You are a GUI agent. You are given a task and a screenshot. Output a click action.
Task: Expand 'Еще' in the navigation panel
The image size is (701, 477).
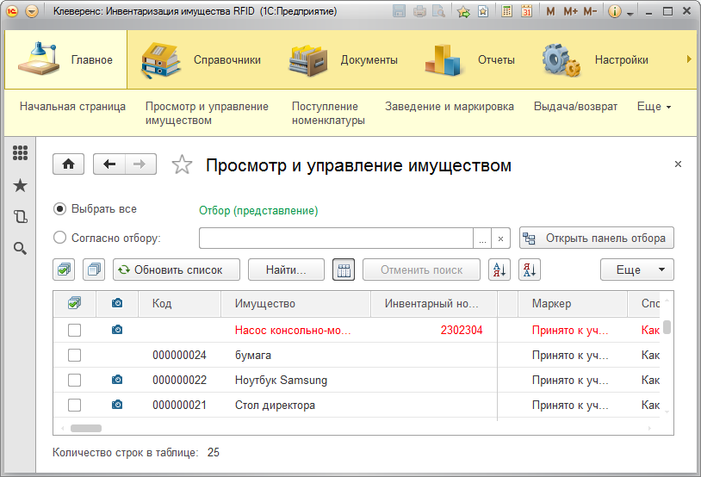click(x=654, y=107)
